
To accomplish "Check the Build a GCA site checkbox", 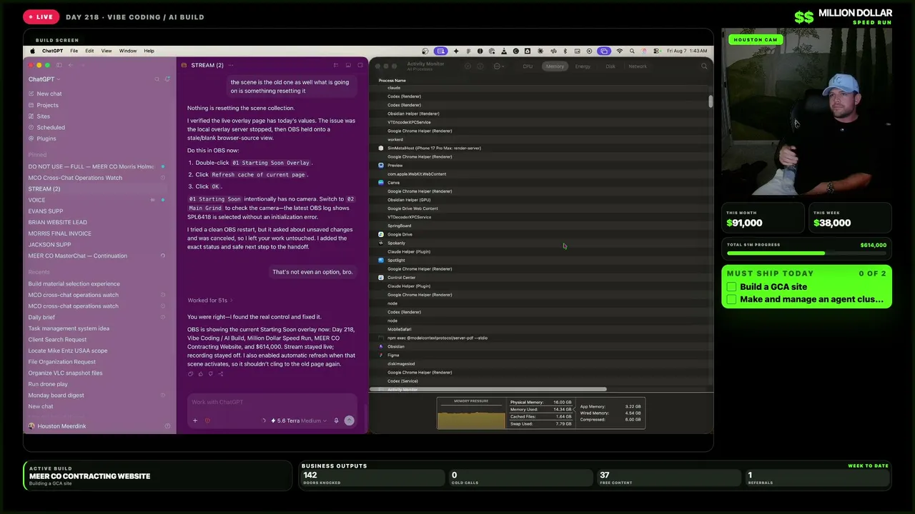I will (731, 287).
